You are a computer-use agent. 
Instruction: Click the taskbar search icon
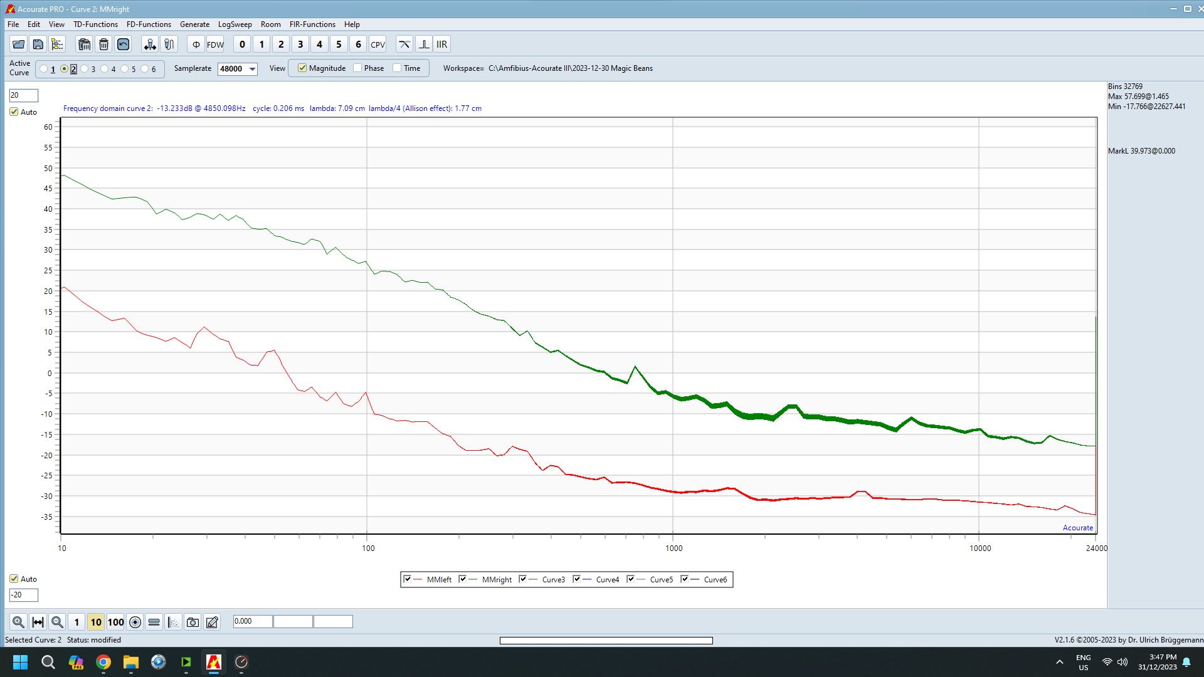[48, 662]
